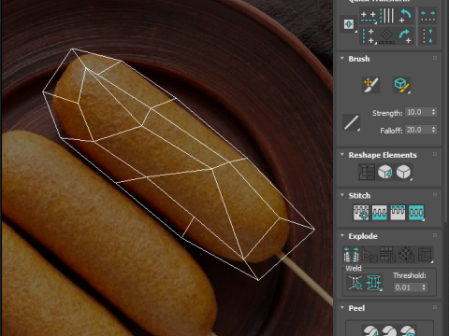Click the Break icon in Explode

(351, 255)
